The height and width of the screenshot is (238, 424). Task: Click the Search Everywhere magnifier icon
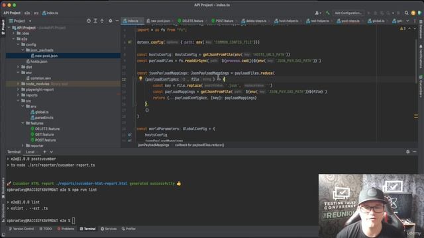tap(406, 13)
